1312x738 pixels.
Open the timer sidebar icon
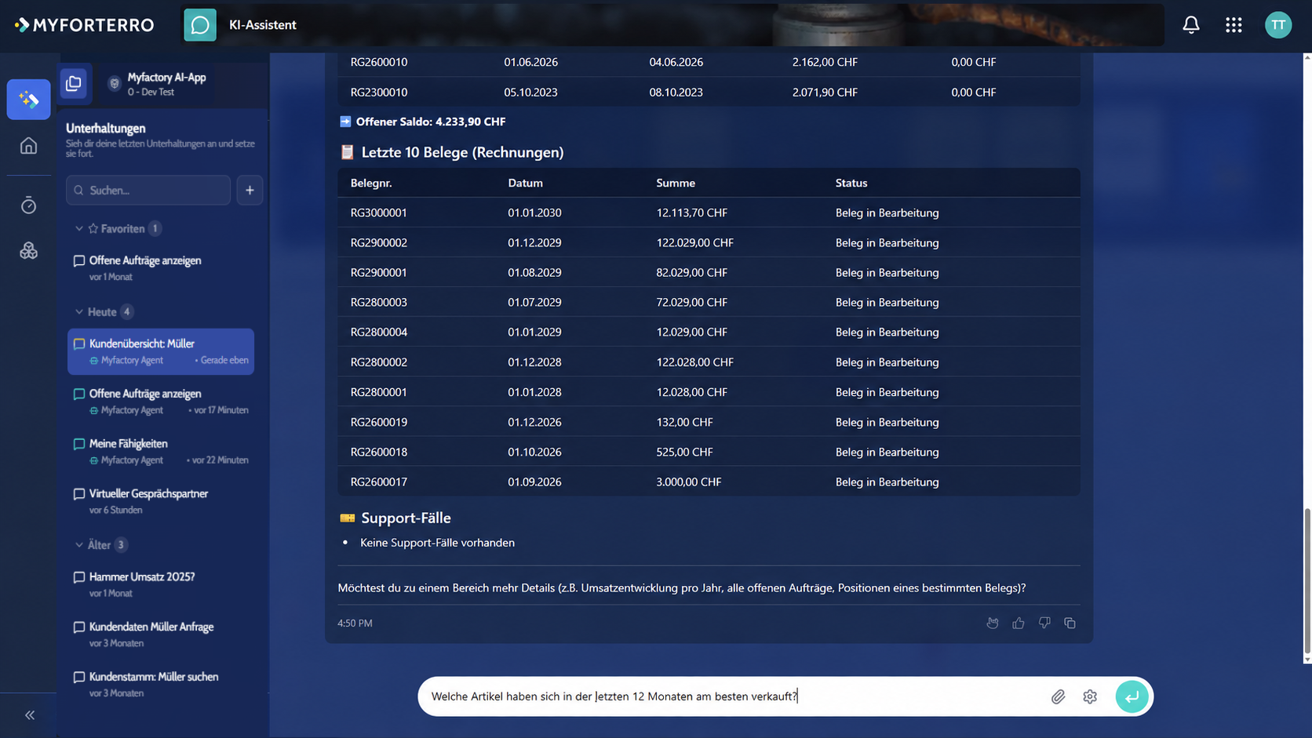tap(29, 205)
